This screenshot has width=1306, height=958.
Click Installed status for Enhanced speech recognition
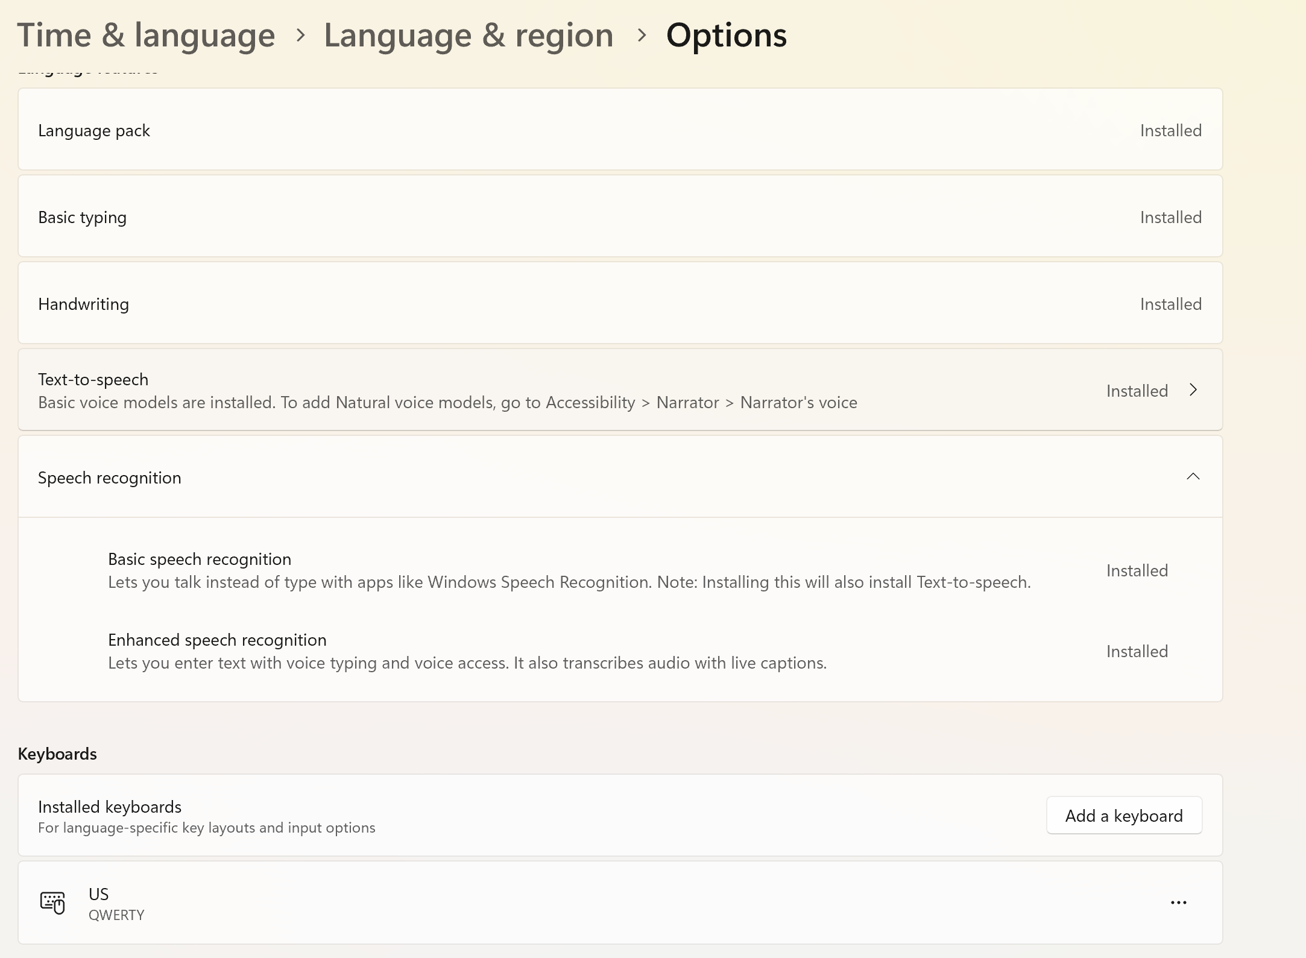tap(1137, 651)
